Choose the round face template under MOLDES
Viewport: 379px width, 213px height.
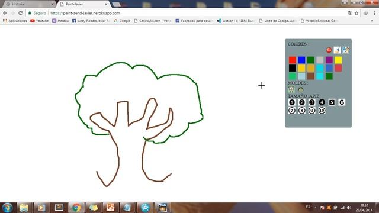[301, 89]
